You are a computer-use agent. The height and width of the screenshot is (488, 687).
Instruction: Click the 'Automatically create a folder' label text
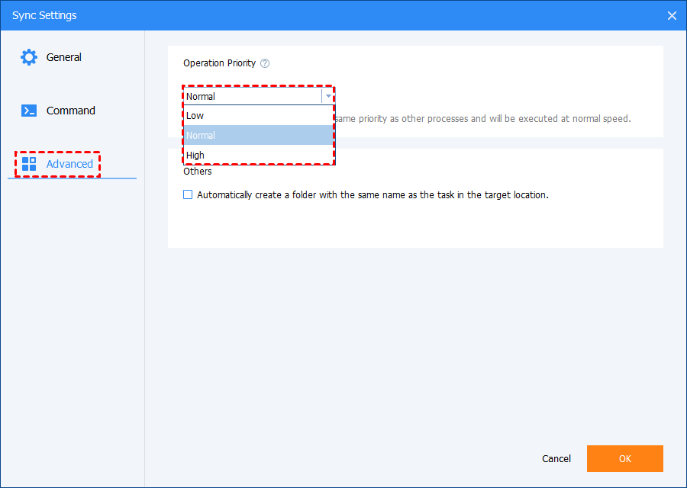[373, 194]
